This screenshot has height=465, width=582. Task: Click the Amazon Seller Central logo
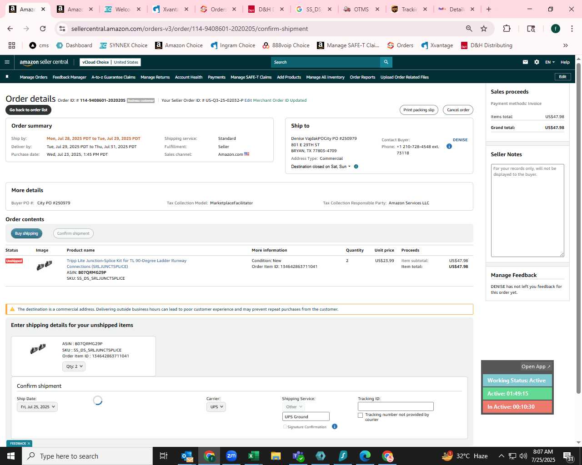tap(44, 62)
